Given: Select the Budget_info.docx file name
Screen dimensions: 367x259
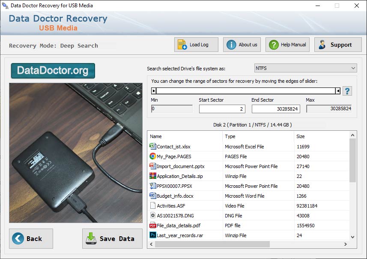Looking at the screenshot, I should click(x=175, y=196).
